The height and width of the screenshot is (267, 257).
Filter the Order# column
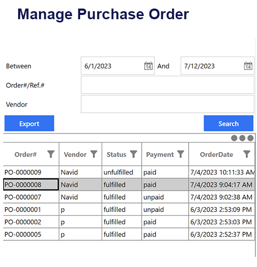point(51,154)
